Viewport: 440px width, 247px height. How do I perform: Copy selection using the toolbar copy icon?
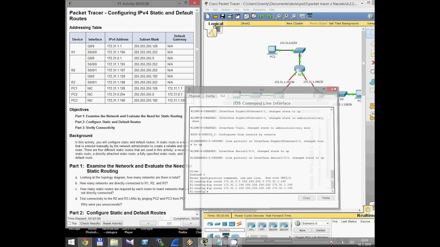[246, 16]
